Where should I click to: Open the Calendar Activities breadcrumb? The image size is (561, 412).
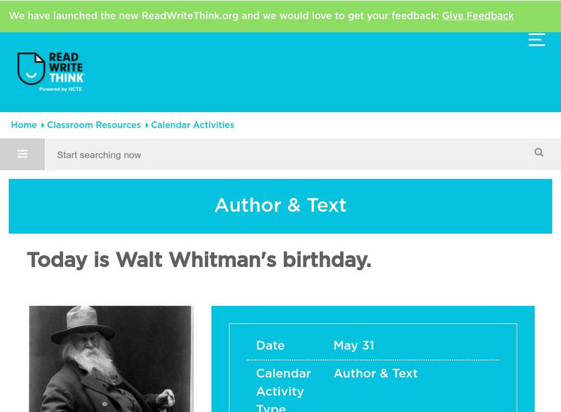click(193, 125)
